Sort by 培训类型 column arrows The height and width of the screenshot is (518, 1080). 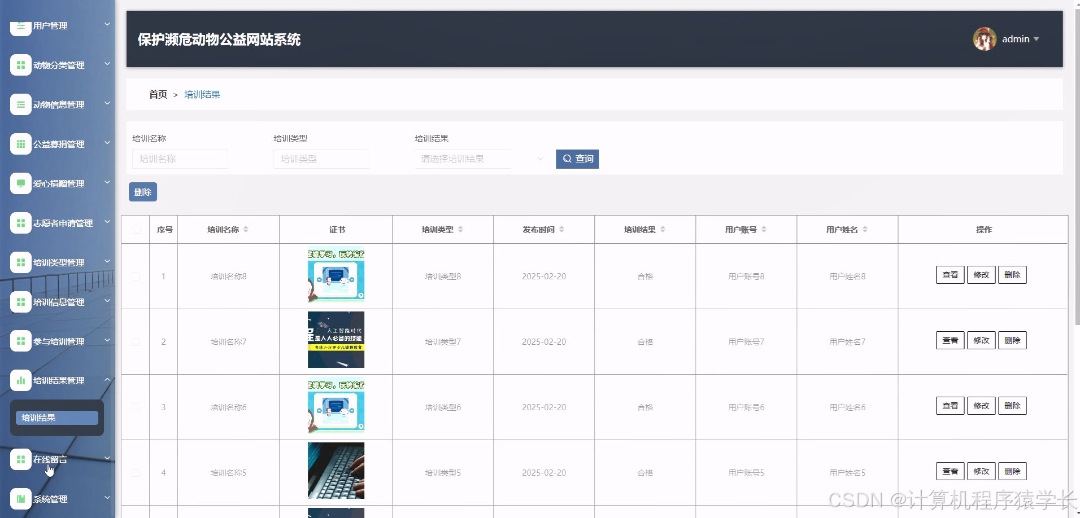[460, 230]
